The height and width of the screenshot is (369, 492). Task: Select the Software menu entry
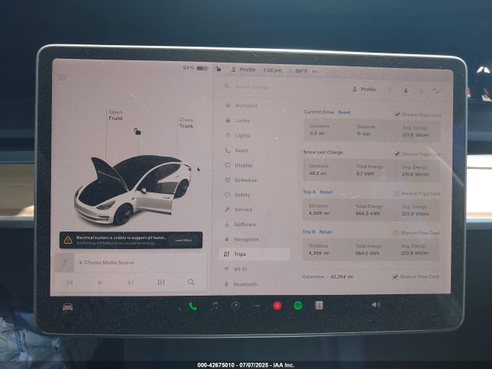coord(241,224)
